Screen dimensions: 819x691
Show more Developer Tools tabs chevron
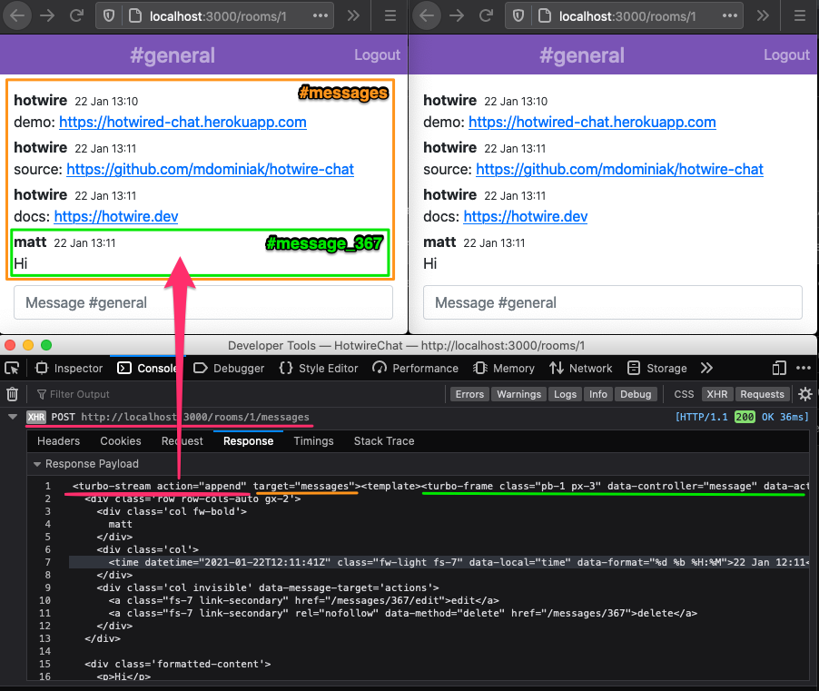tap(706, 369)
